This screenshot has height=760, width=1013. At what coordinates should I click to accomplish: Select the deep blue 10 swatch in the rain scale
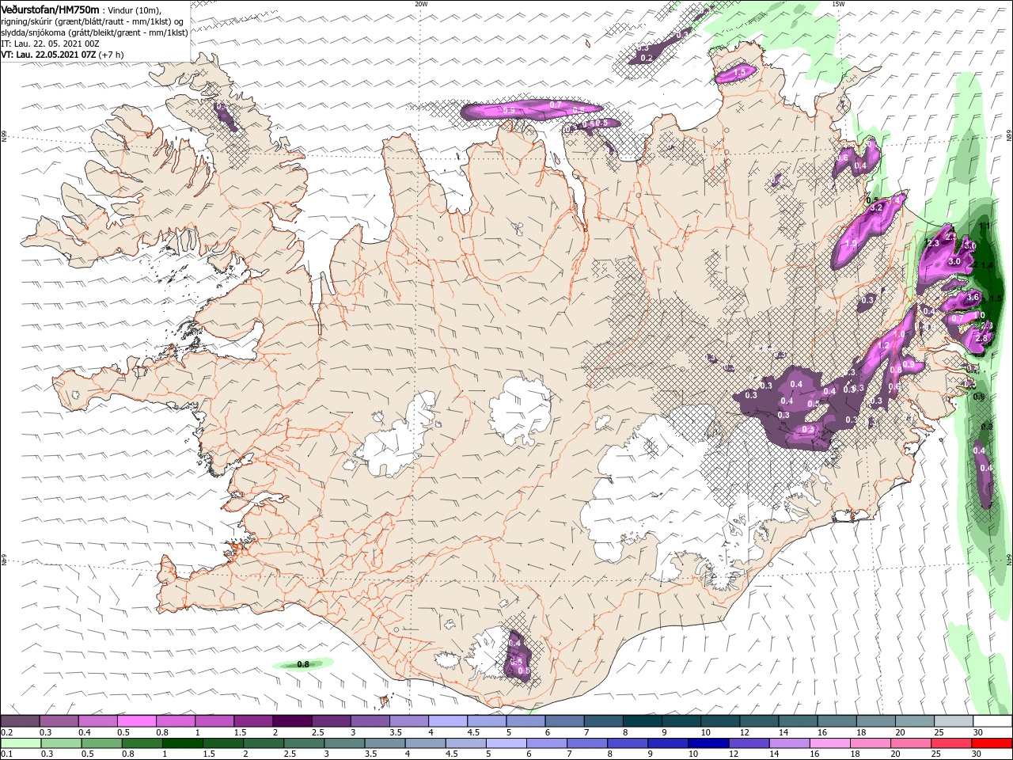708,743
